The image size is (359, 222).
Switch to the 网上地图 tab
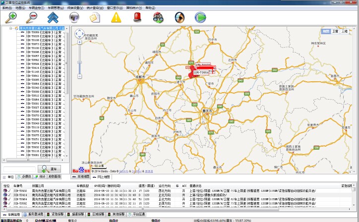coord(101,177)
